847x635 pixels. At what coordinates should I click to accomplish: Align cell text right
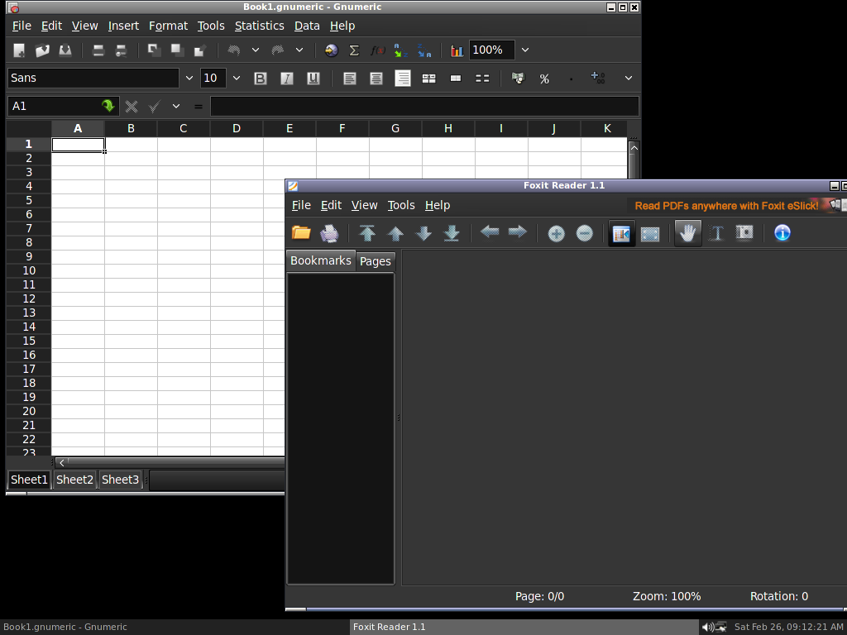[403, 79]
